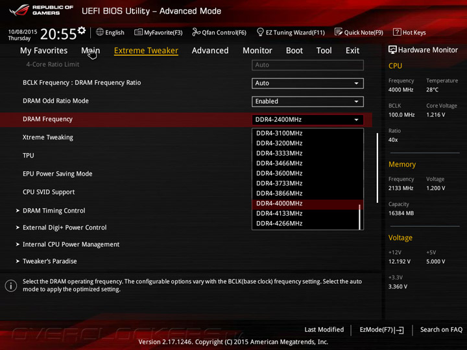Image resolution: width=467 pixels, height=350 pixels.
Task: Open the Tool tab
Action: click(324, 51)
